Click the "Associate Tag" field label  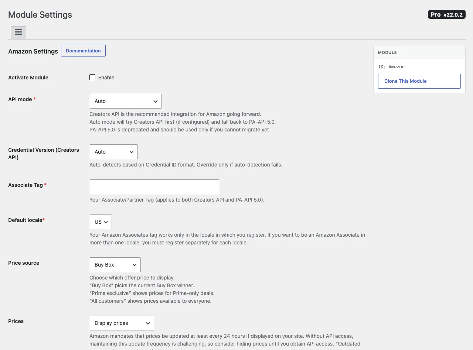27,185
